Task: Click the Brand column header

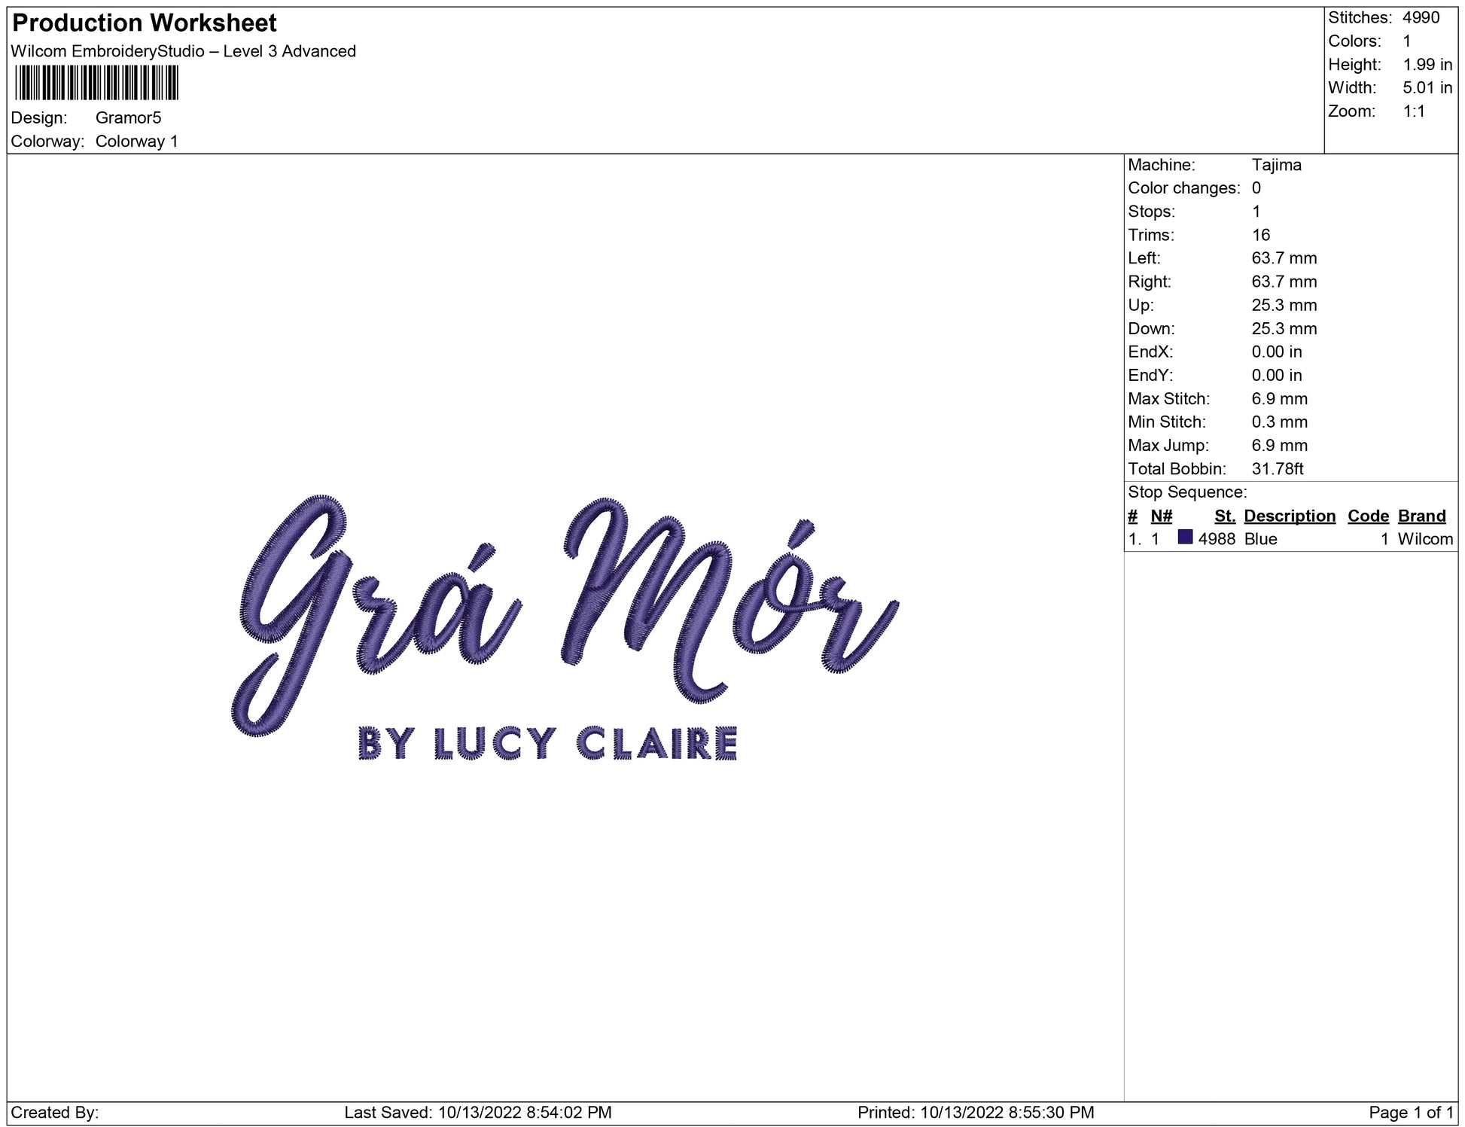Action: click(x=1421, y=516)
